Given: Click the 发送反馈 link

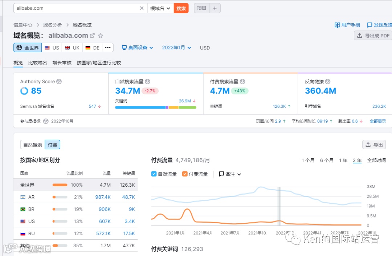Looking at the screenshot, I should [380, 25].
